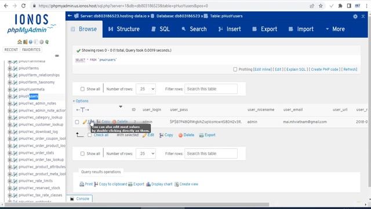Go to the Insert tab
The image size is (371, 209).
(230, 29)
